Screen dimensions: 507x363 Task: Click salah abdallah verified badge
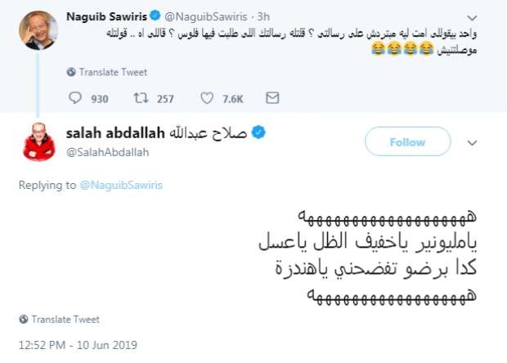258,133
